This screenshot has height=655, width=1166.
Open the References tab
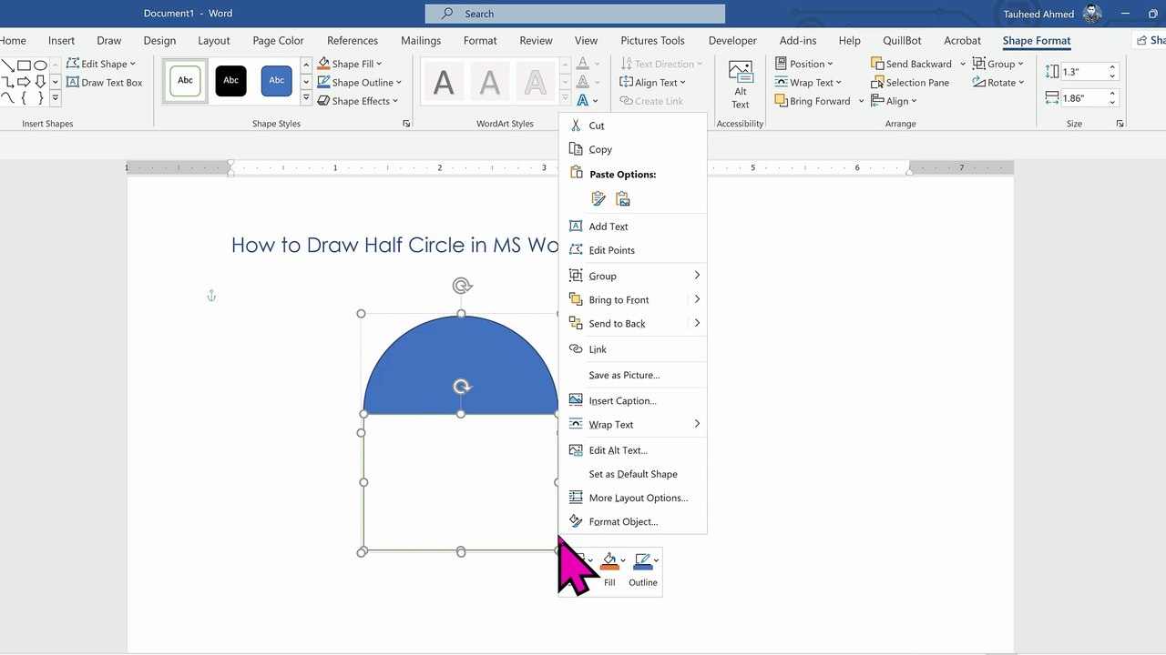click(353, 40)
